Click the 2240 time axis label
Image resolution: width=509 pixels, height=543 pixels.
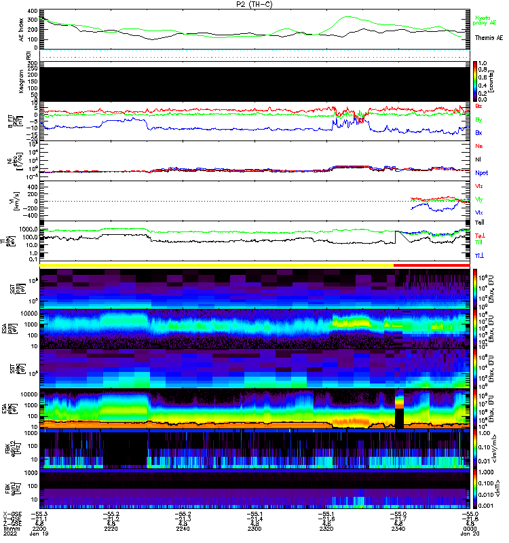[x=183, y=529]
